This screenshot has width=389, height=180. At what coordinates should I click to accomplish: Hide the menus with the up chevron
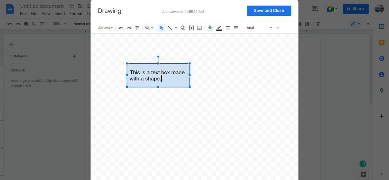[x=368, y=24]
